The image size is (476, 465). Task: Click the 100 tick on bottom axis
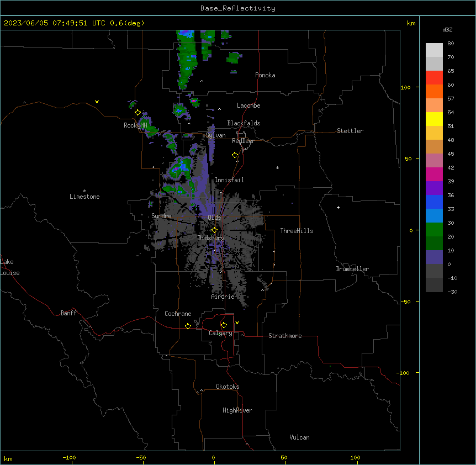pos(355,457)
